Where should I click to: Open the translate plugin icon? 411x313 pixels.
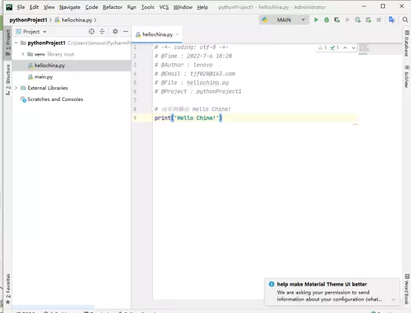tap(392, 20)
